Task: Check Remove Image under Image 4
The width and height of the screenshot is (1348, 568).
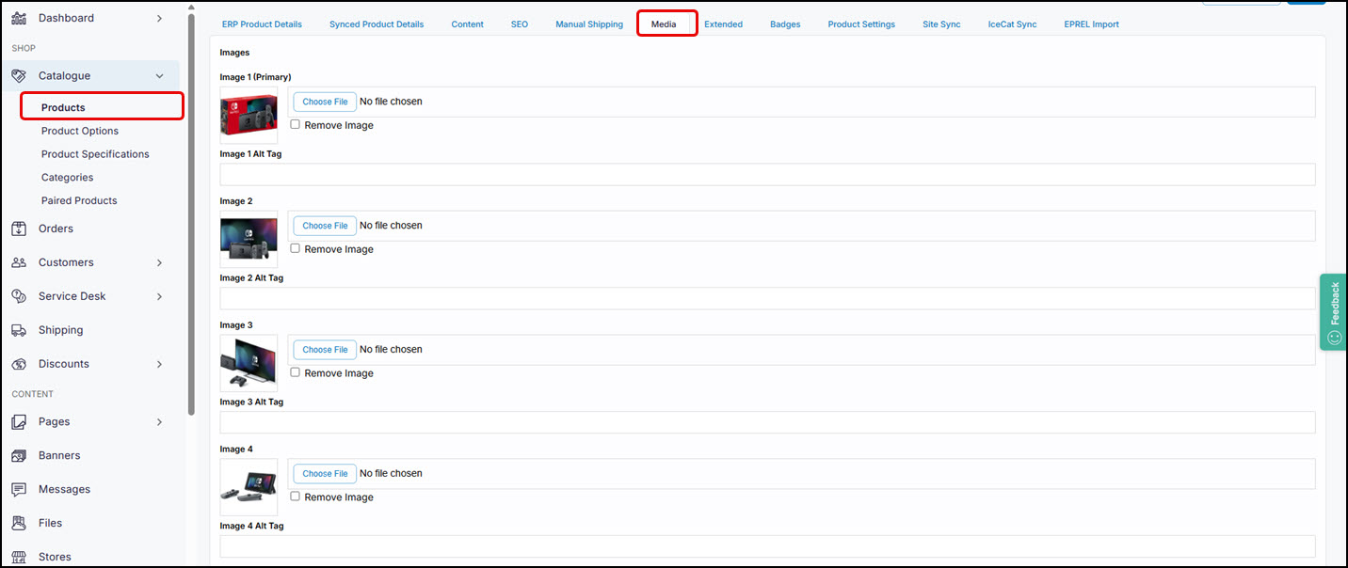Action: pyautogui.click(x=296, y=497)
